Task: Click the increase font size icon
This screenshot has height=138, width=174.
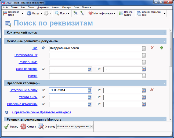Action: [76, 13]
